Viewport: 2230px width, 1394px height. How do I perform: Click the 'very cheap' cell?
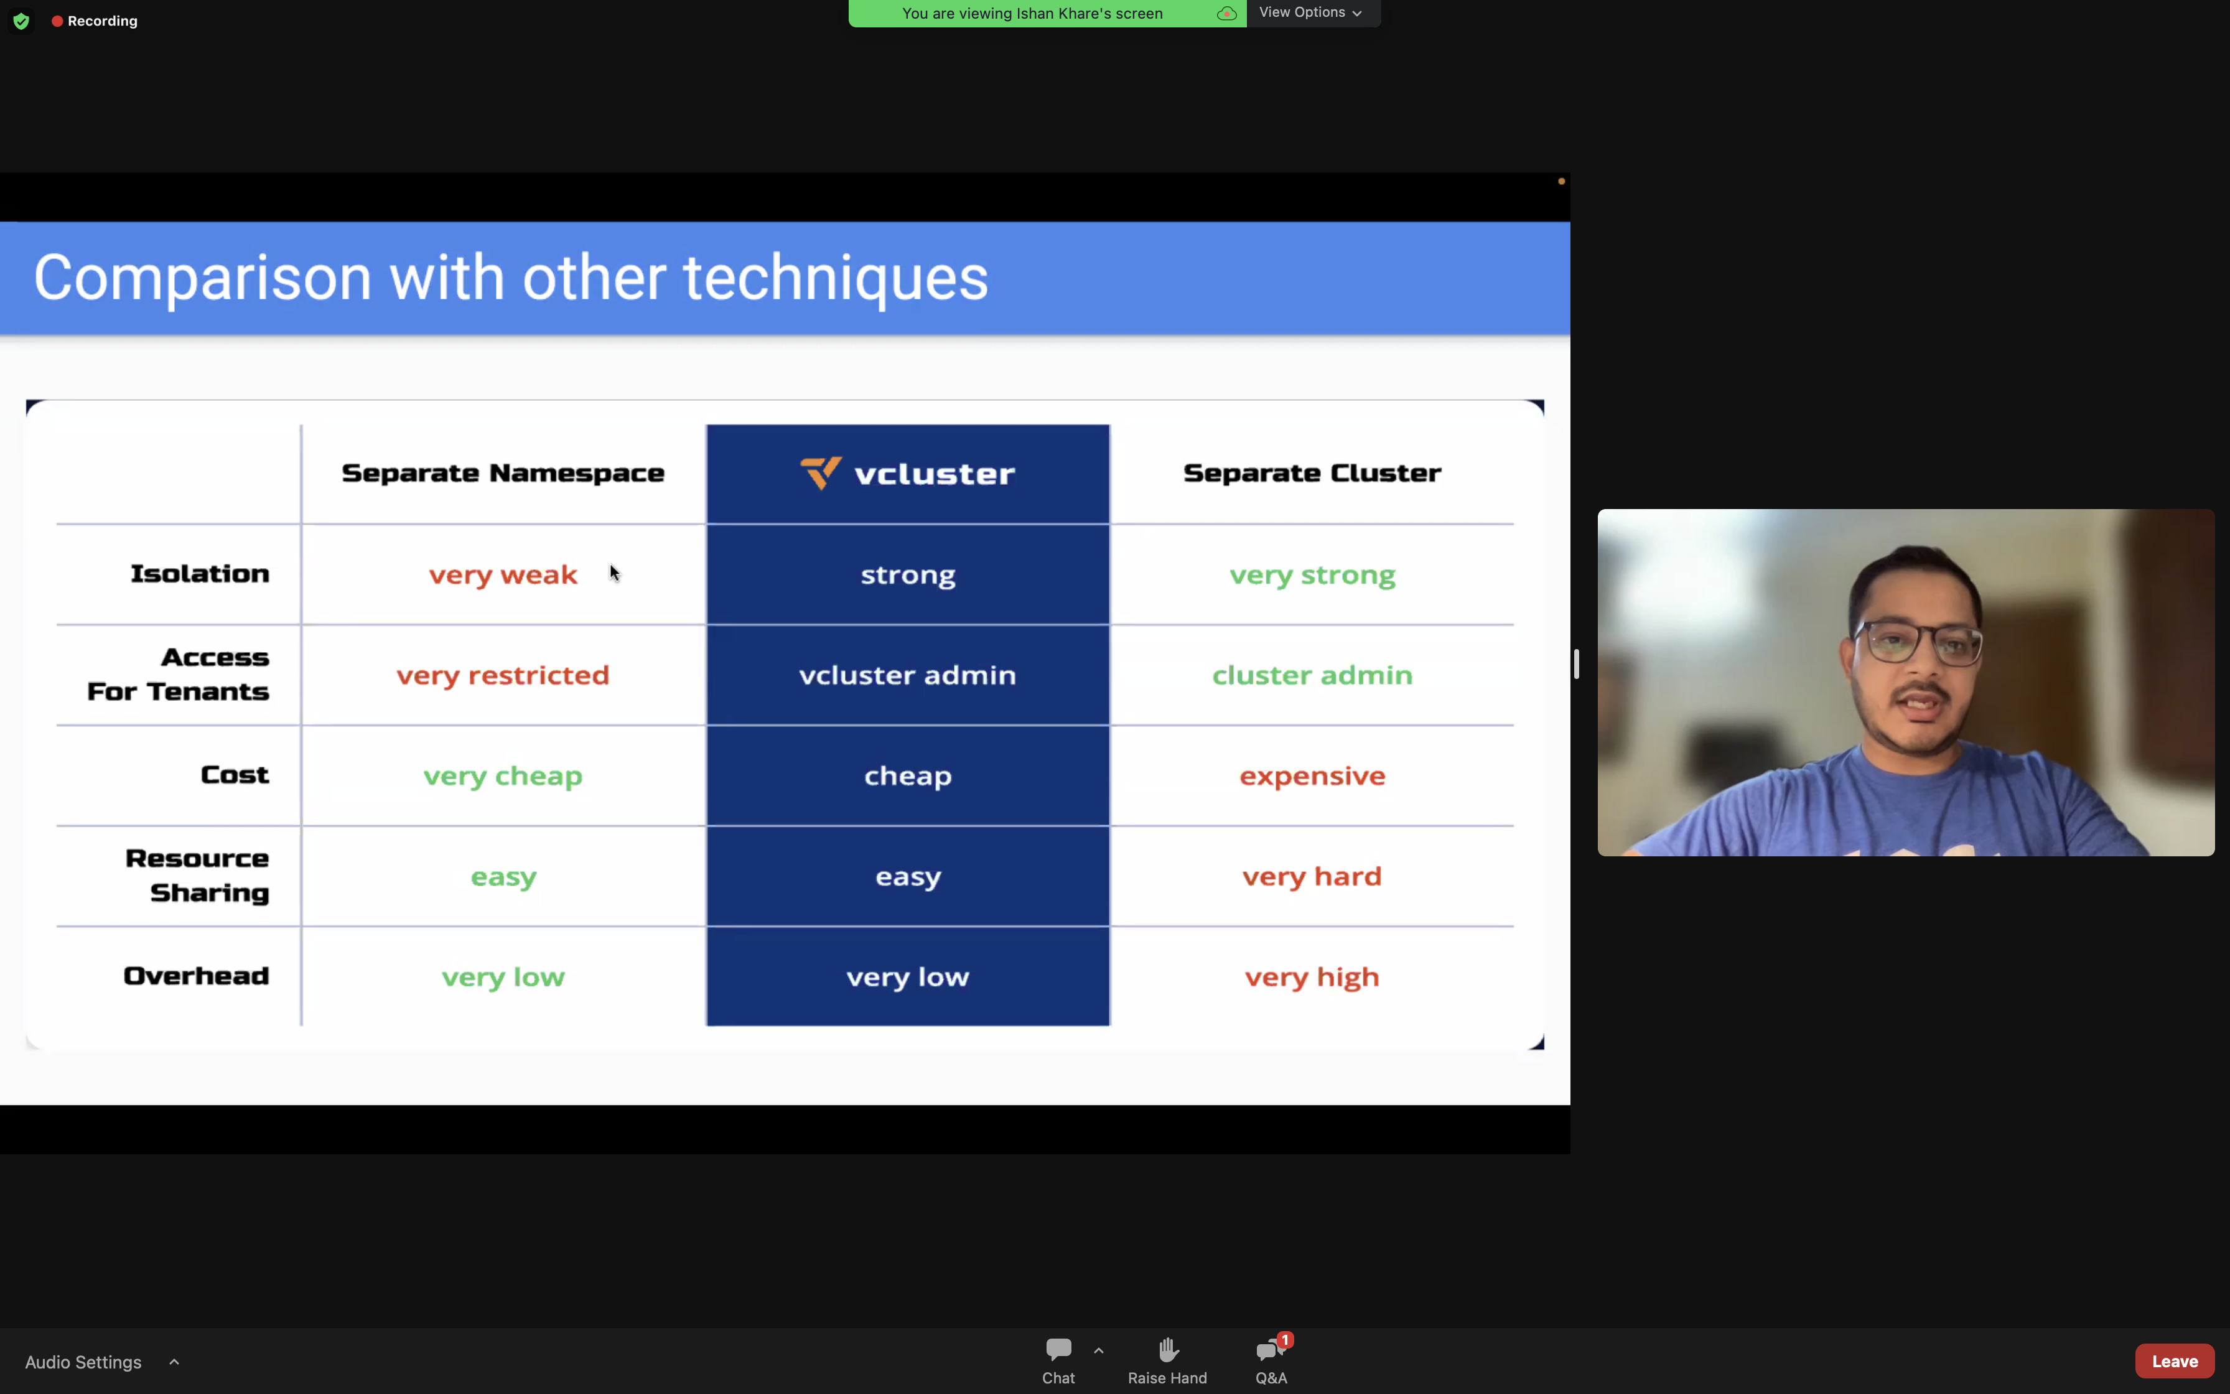[x=503, y=775]
